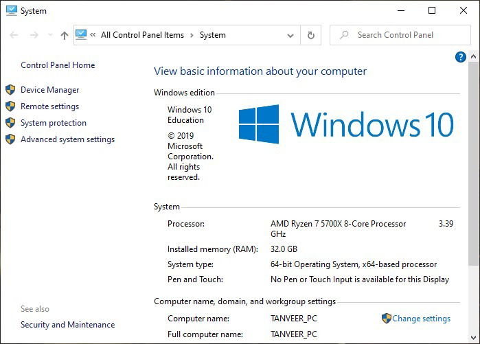Click the scroll up arrow of the scrollbar
Image resolution: width=480 pixels, height=344 pixels.
tap(473, 56)
